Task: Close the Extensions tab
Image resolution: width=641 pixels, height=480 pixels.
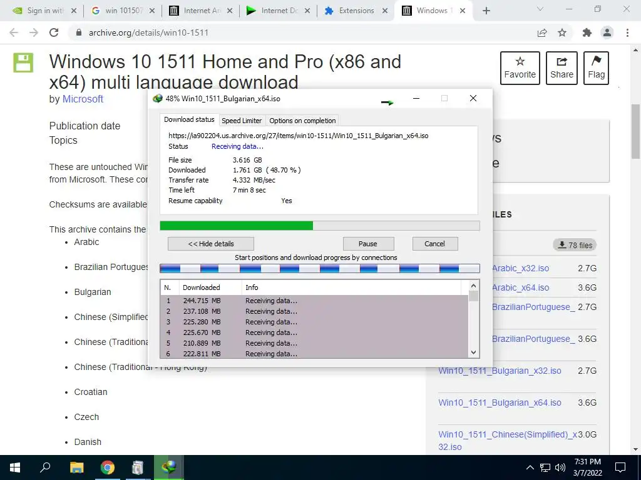Action: pyautogui.click(x=385, y=11)
